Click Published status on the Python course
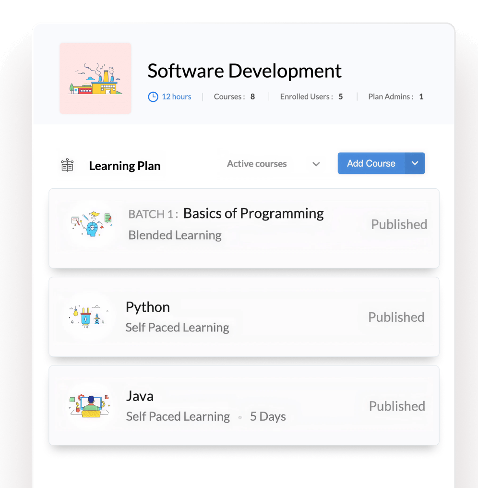Viewport: 478px width, 488px height. click(x=396, y=317)
